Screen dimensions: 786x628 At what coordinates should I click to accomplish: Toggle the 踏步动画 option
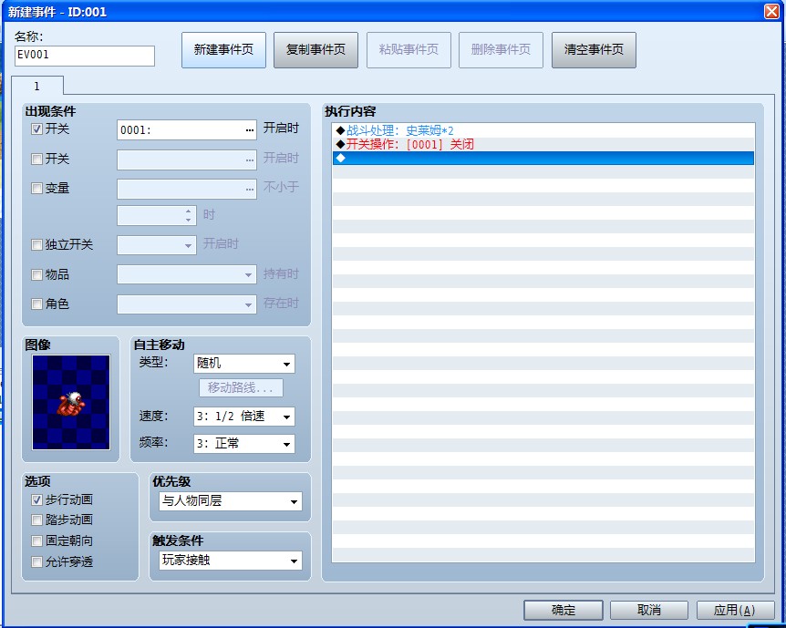(36, 520)
